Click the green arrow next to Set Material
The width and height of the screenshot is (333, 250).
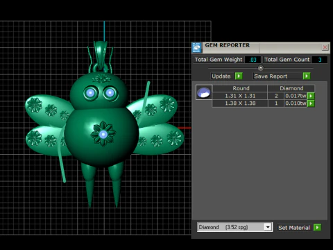click(x=317, y=228)
